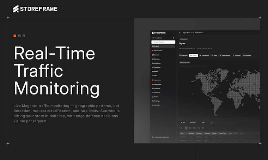Select the All status filter
This screenshot has height=160, width=268.
[x=186, y=128]
